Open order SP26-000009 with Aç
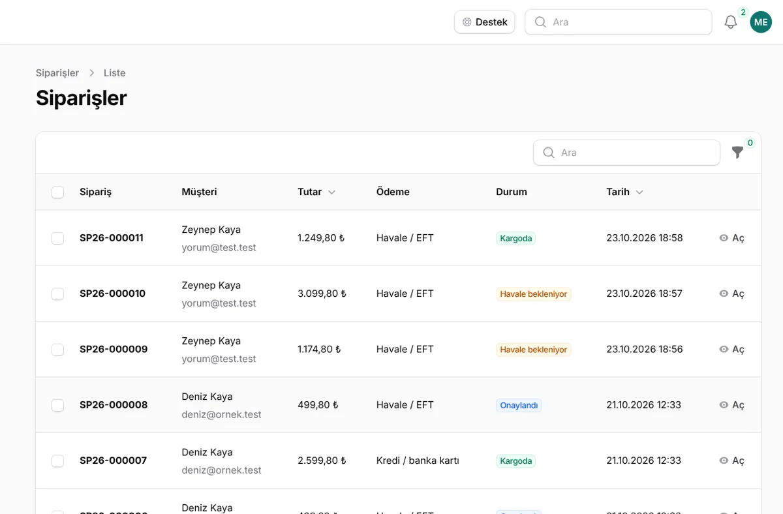The width and height of the screenshot is (783, 514). coord(731,349)
